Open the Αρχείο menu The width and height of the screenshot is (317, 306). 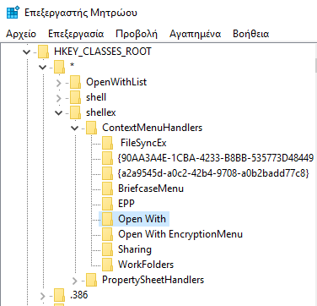[21, 34]
